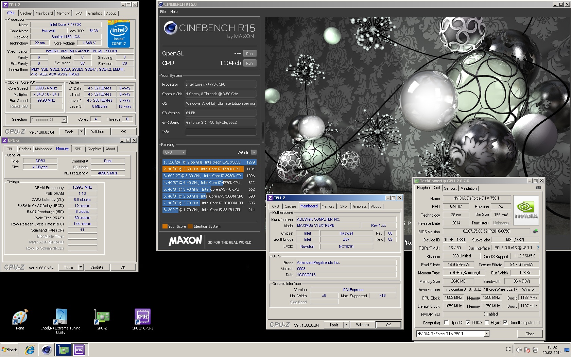Viewport: 571px width, 357px height.
Task: Click Validate in top CPU-Z window
Action: 98,132
